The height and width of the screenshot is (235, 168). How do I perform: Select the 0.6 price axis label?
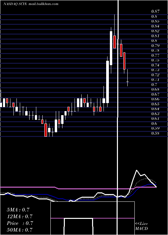[x=154, y=124]
